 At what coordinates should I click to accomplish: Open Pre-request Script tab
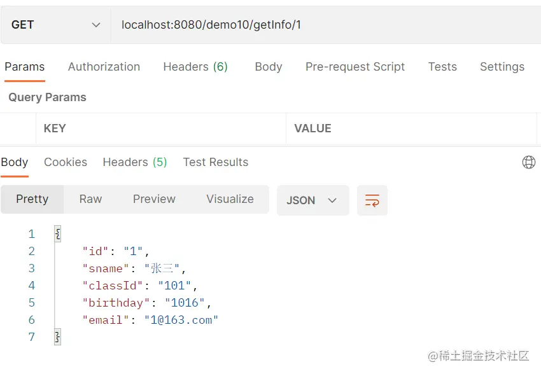[x=355, y=67]
